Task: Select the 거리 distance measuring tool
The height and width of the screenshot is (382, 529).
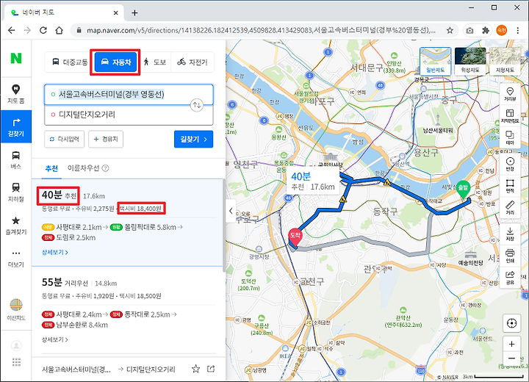Action: pos(510,208)
